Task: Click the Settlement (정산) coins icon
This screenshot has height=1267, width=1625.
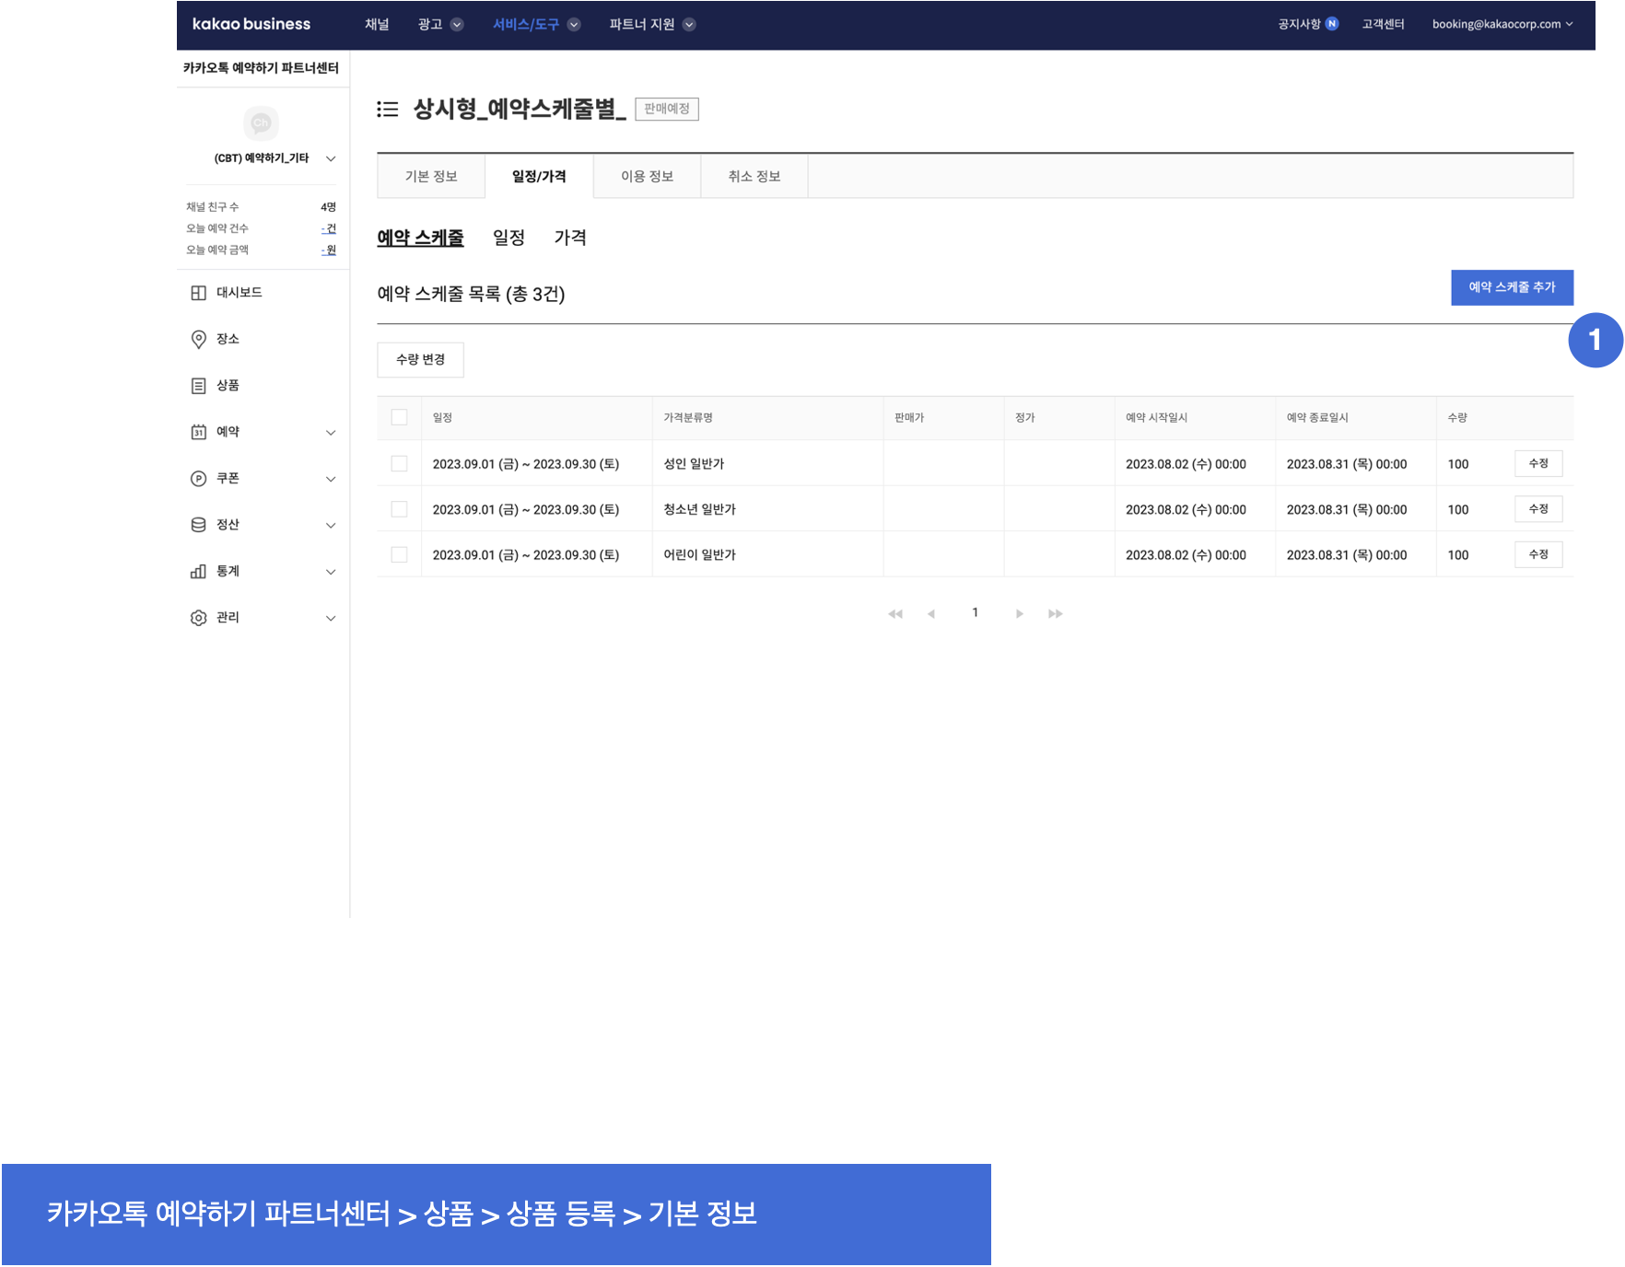Action: tap(198, 525)
